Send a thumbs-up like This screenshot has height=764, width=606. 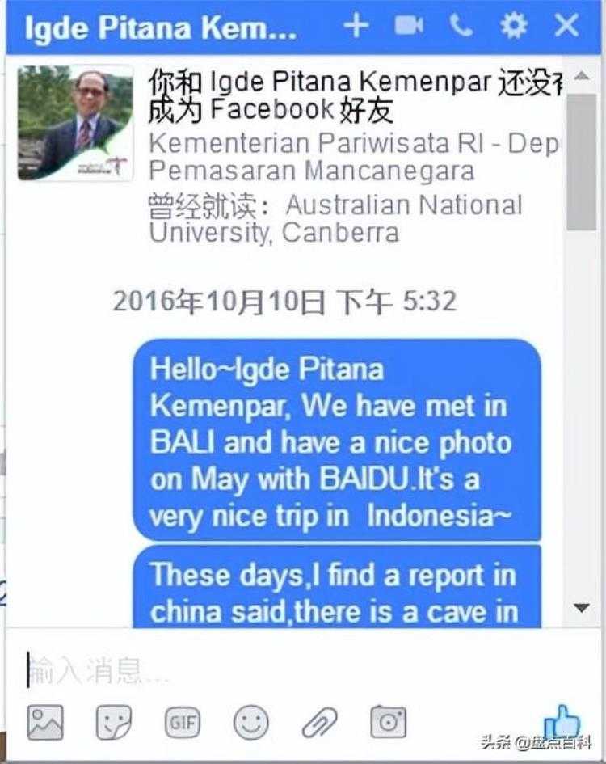tap(562, 721)
